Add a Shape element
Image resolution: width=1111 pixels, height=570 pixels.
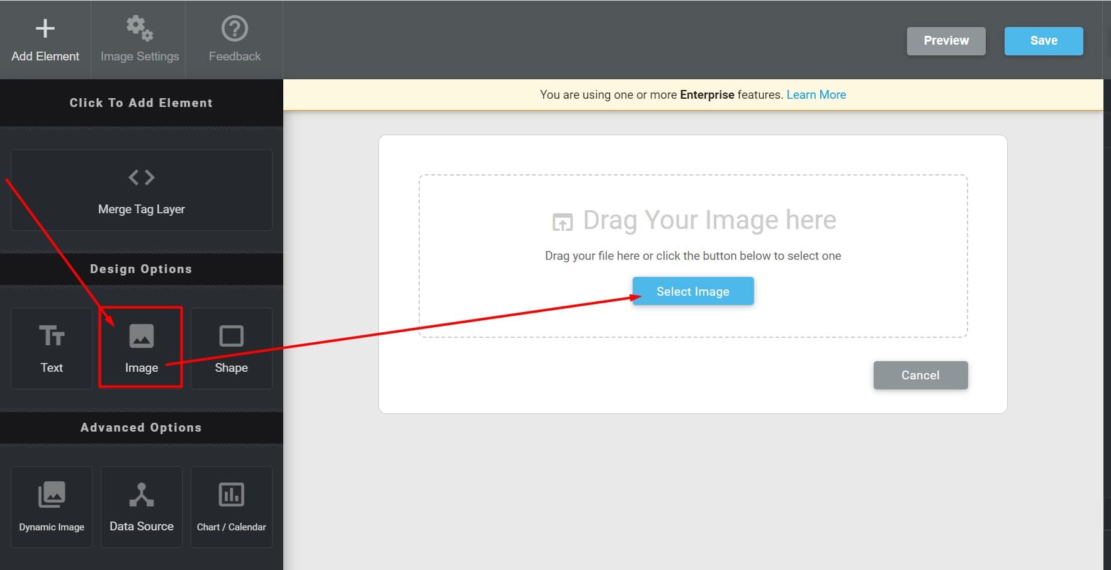231,348
